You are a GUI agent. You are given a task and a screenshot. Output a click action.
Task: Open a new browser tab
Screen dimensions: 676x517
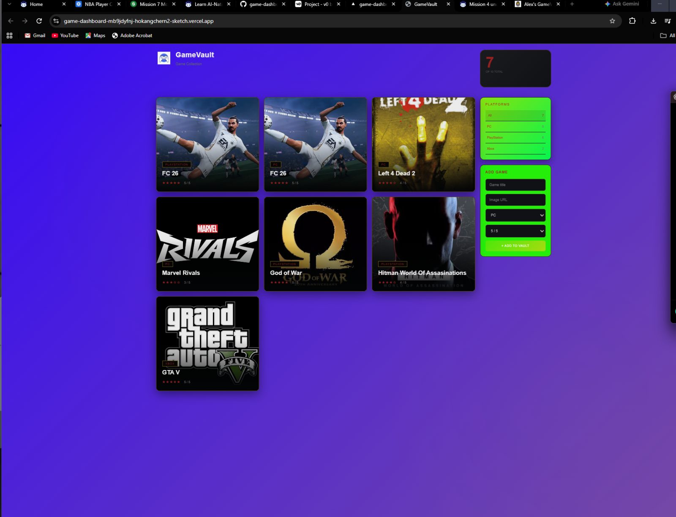tap(572, 4)
